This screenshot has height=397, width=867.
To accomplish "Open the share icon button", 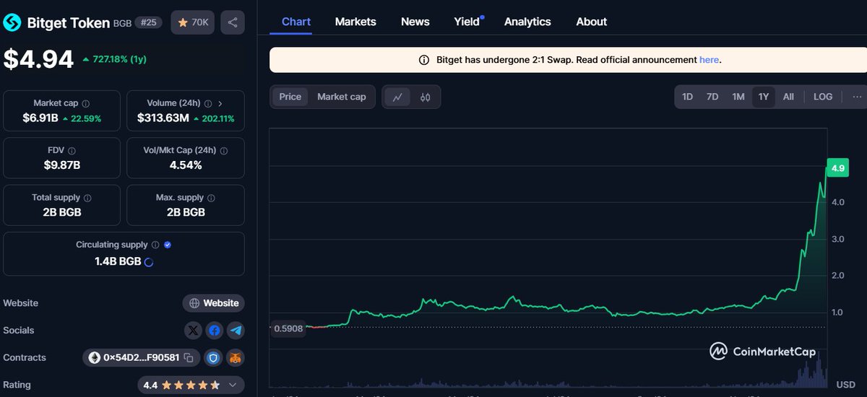I will [x=233, y=22].
